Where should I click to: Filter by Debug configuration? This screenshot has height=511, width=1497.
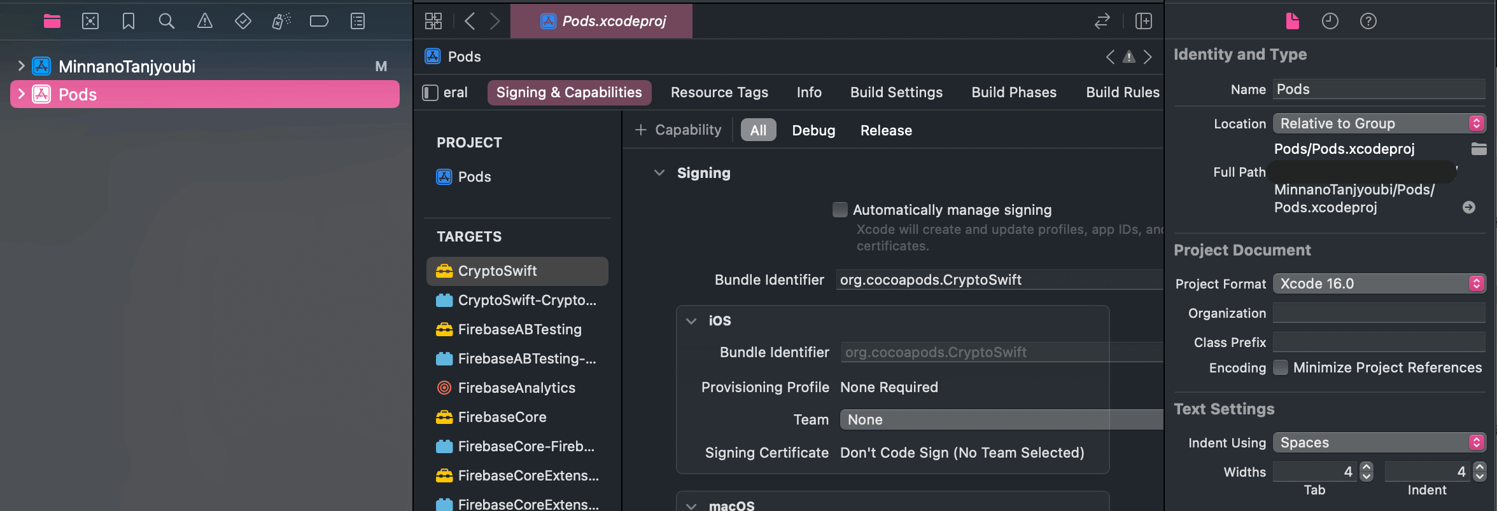click(x=813, y=130)
